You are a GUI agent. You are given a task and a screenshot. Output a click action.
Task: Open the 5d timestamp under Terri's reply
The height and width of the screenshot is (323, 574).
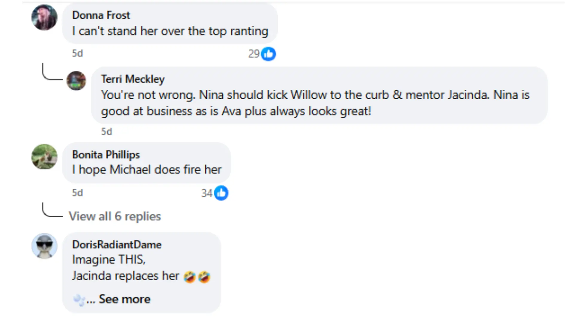click(106, 132)
